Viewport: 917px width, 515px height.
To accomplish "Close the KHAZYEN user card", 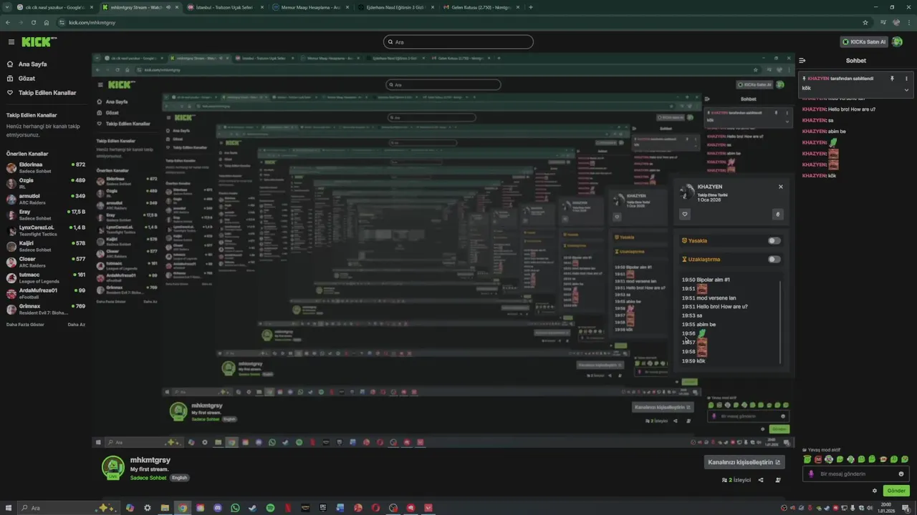I will (x=781, y=187).
